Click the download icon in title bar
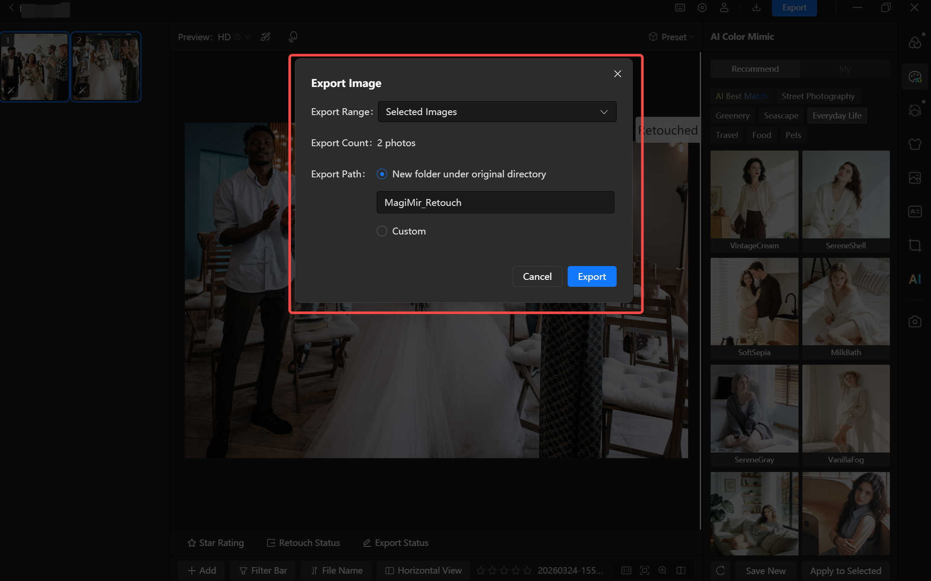 point(756,8)
